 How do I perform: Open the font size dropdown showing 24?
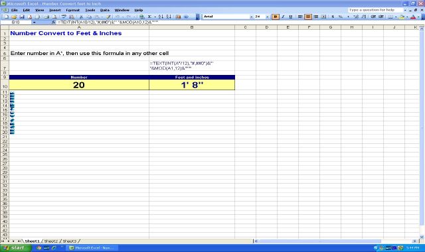[x=267, y=17]
